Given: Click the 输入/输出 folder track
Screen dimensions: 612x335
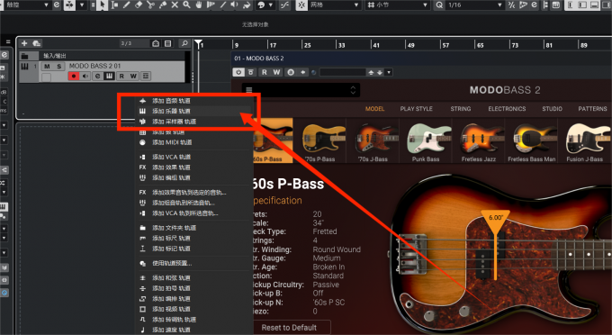Looking at the screenshot, I should [103, 56].
